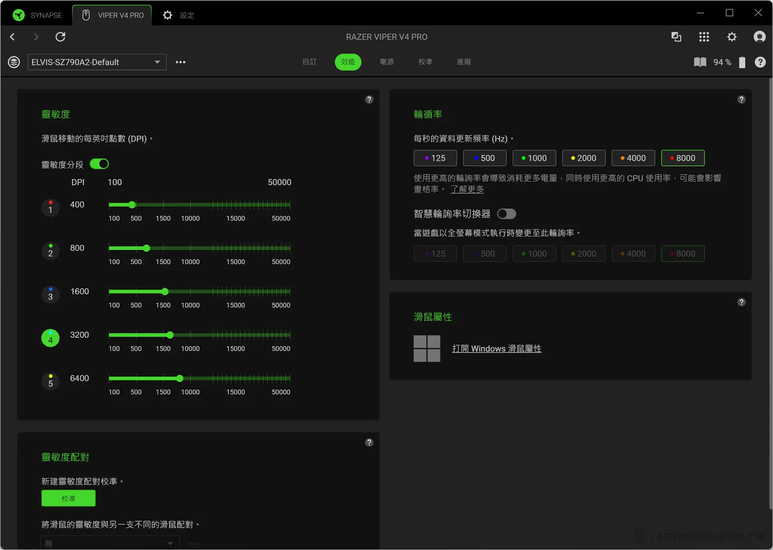
Task: Switch to the 進階 tab
Action: tap(464, 62)
